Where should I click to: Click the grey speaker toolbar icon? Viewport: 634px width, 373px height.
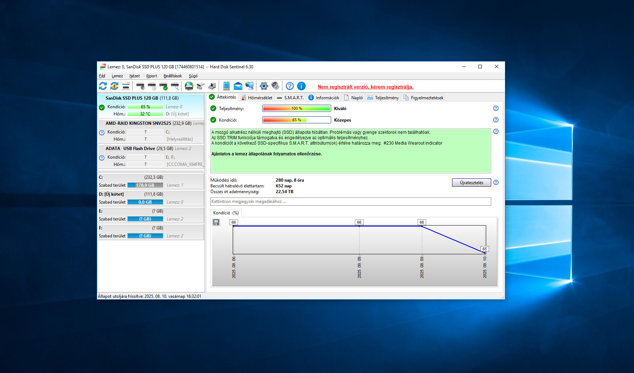pyautogui.click(x=275, y=86)
